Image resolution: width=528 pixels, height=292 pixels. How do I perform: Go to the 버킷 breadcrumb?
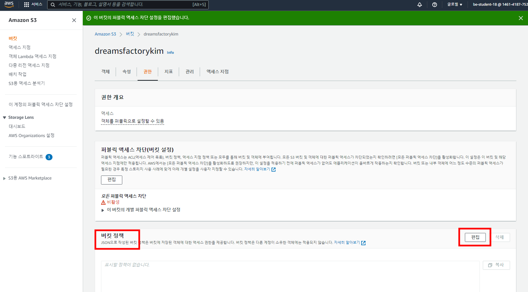(x=130, y=34)
